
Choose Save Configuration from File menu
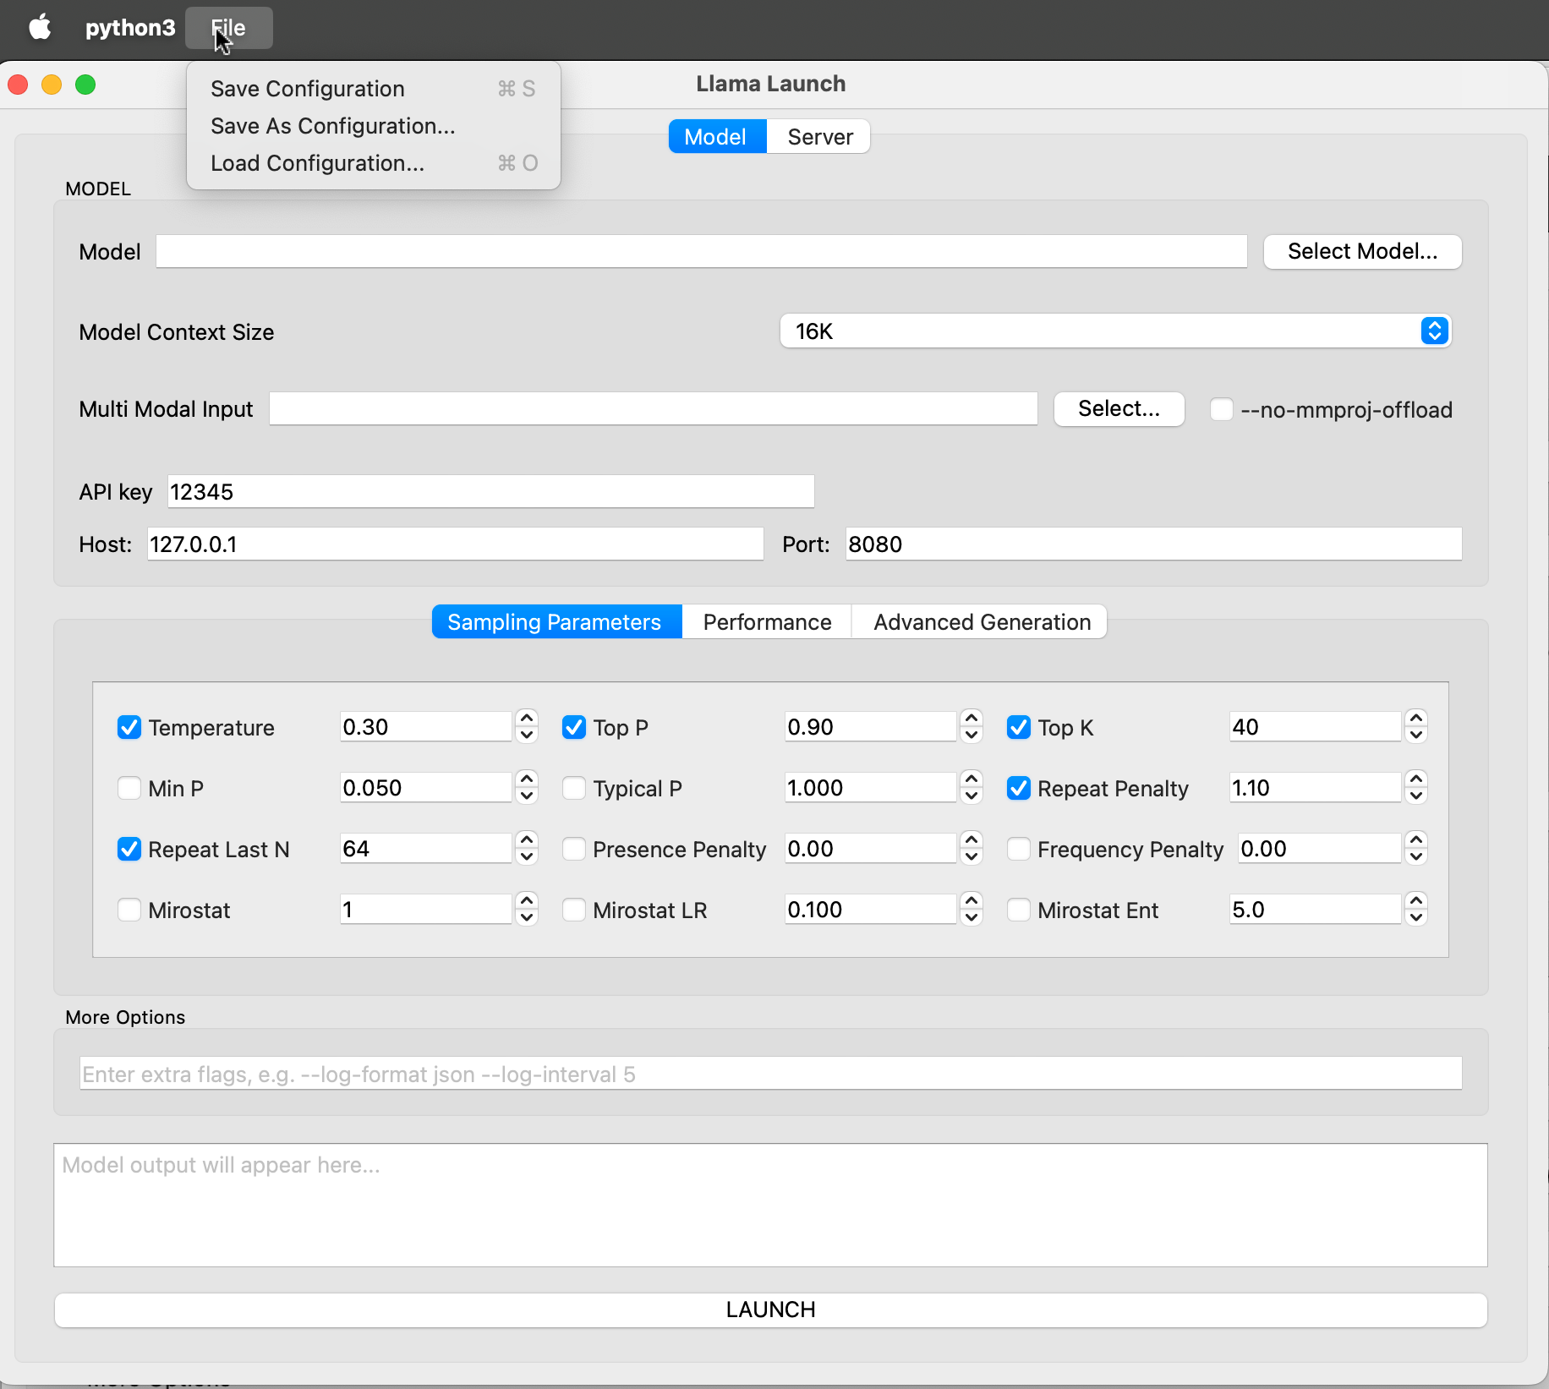pos(373,89)
